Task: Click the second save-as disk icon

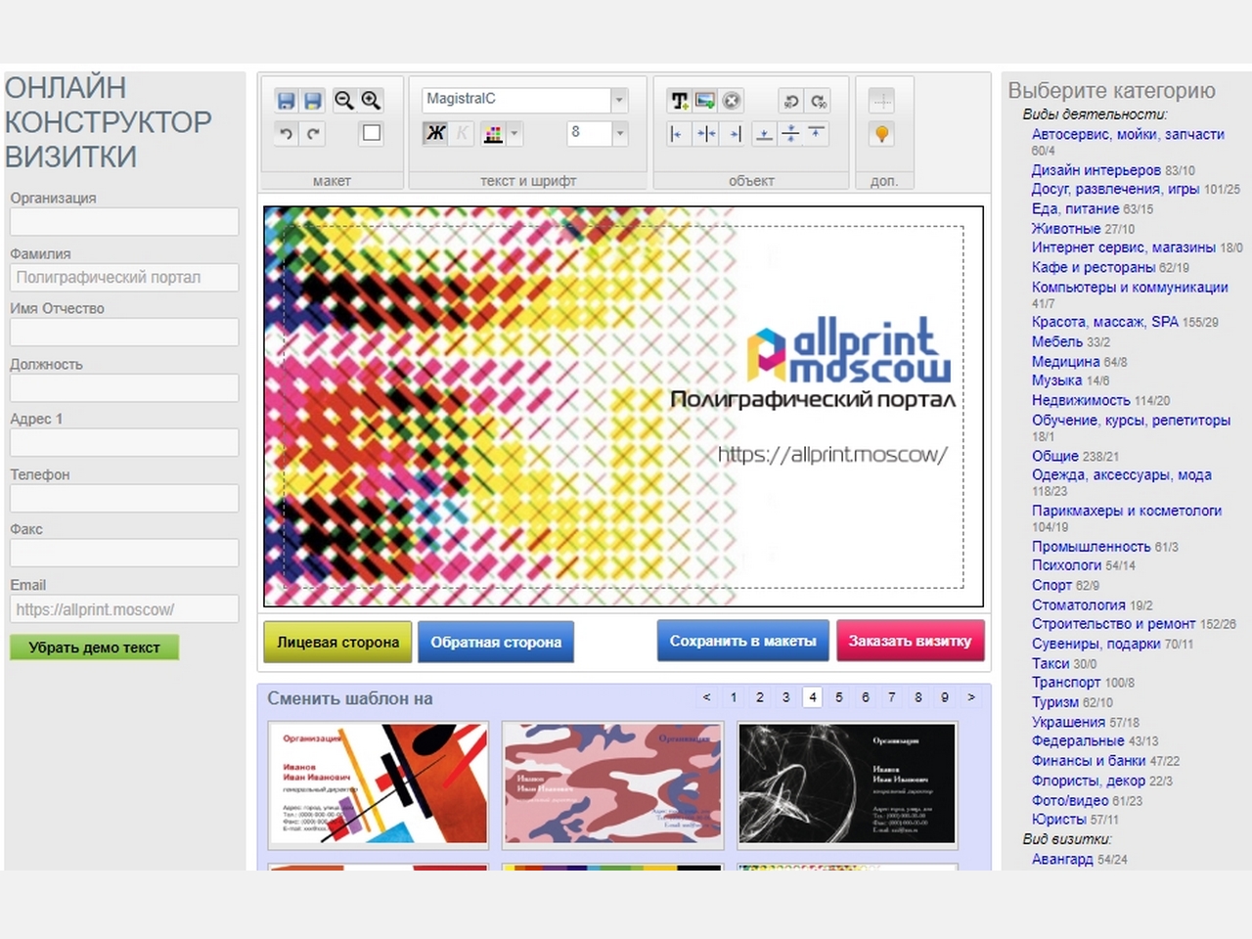Action: coord(313,100)
